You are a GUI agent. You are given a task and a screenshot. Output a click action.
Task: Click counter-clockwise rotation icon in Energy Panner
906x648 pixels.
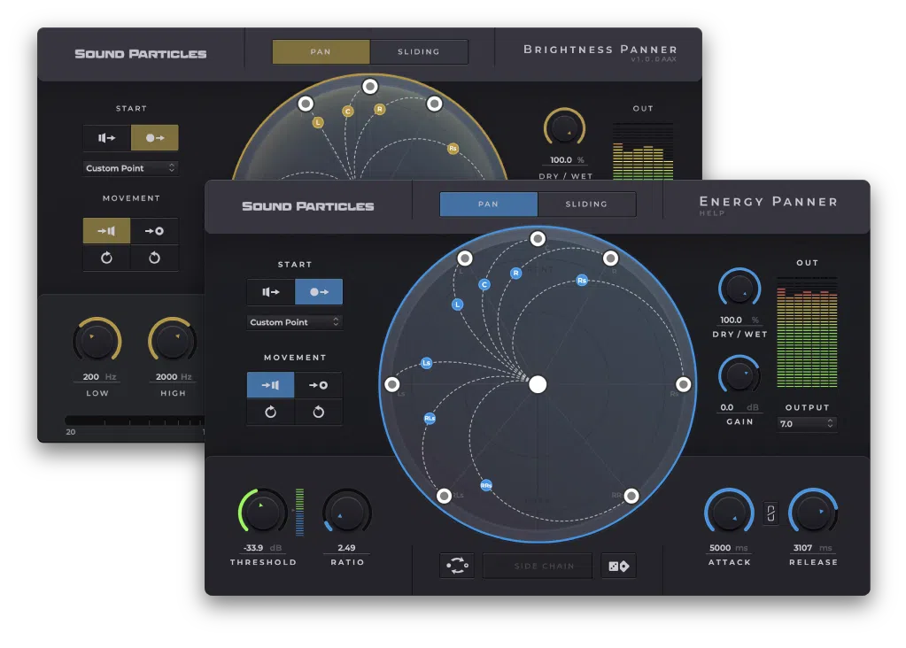(318, 413)
